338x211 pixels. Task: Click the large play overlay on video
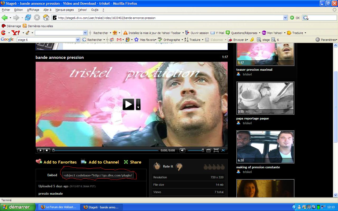(x=128, y=104)
